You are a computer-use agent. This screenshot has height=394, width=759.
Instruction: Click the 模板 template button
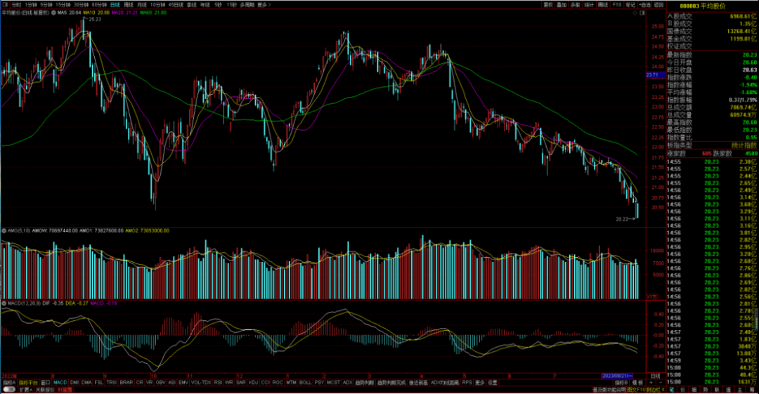click(x=637, y=382)
